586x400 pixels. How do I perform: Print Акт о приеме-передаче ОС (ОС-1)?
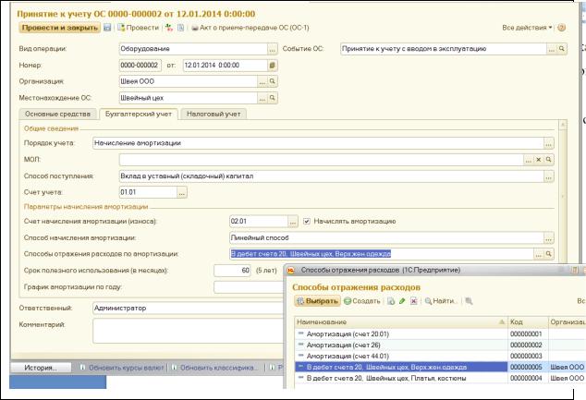tap(250, 28)
